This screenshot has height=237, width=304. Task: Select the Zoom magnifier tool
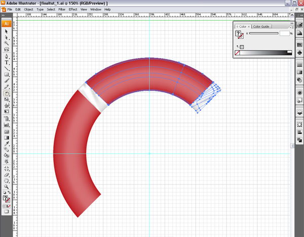[7, 186]
